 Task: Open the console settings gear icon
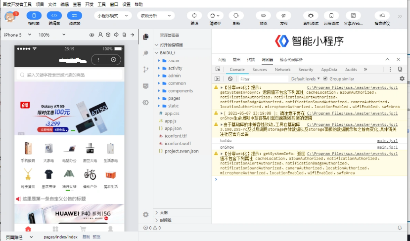pos(402,79)
